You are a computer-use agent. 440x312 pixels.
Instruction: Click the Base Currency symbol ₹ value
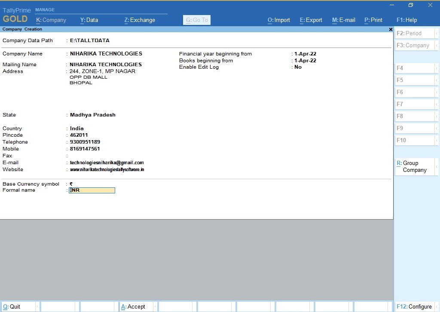click(x=71, y=184)
